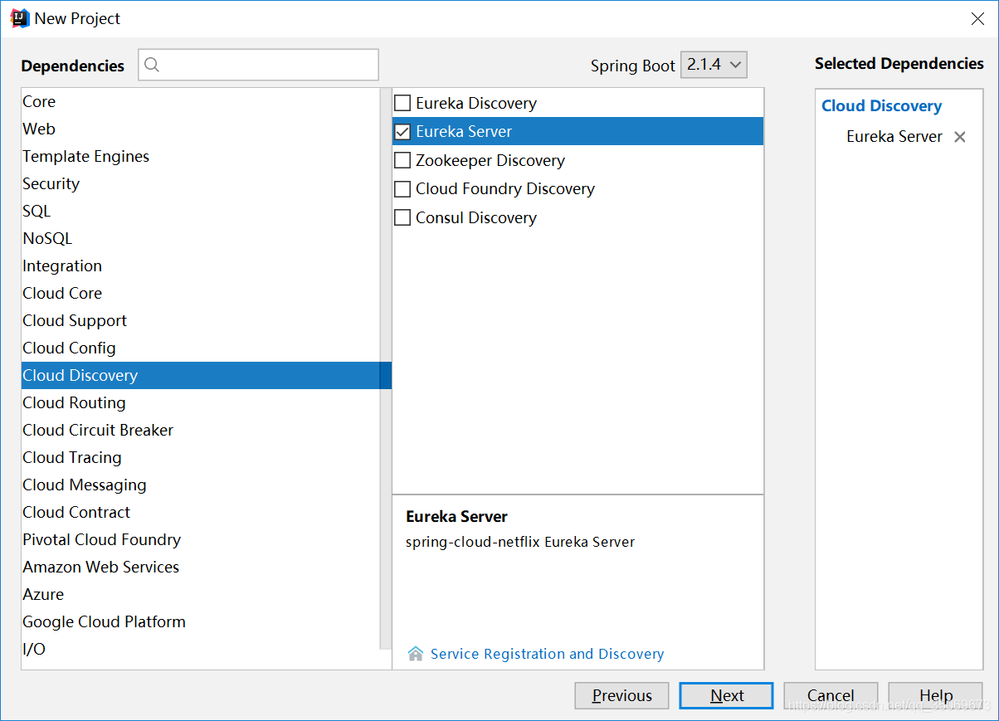Open the Cloud Routing category

click(201, 402)
